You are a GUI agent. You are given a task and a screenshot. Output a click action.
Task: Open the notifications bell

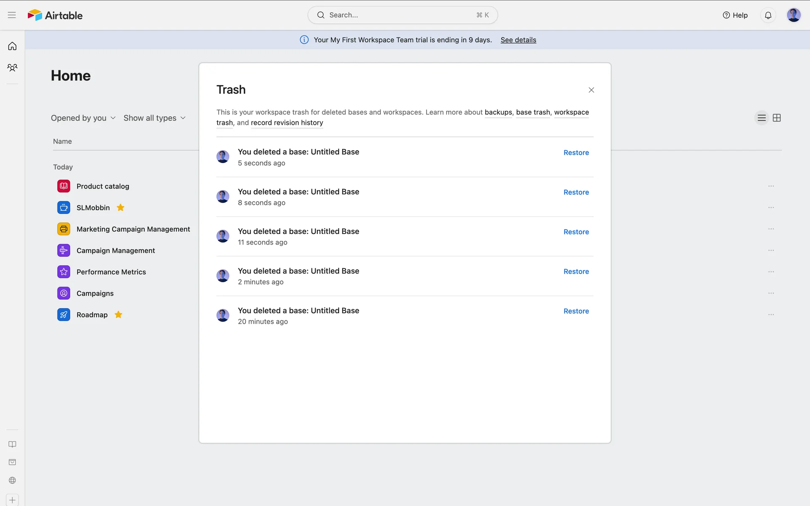tap(768, 15)
